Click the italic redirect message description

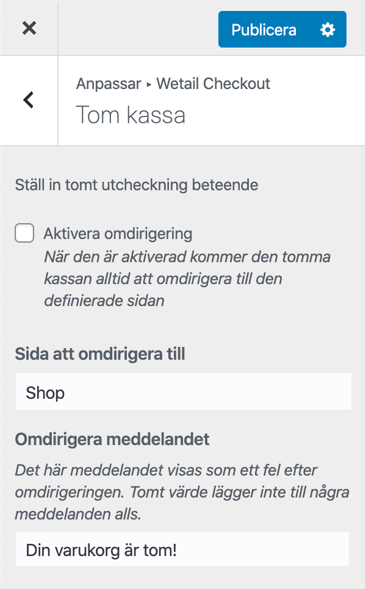(166, 492)
